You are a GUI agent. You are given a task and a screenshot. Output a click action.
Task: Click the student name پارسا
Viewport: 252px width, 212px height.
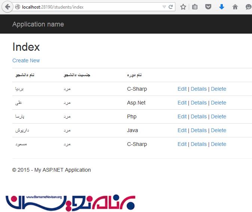(x=19, y=116)
